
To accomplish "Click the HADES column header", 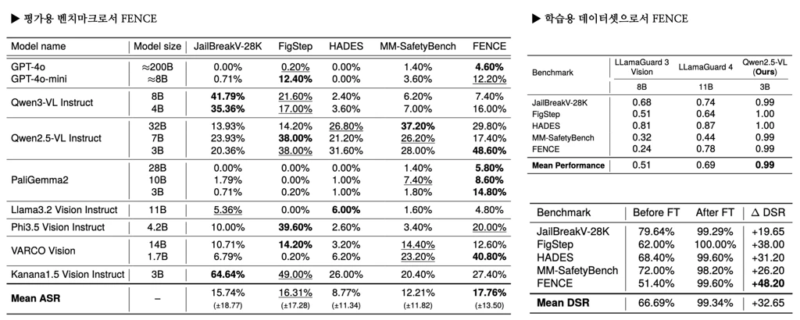I will [x=345, y=46].
